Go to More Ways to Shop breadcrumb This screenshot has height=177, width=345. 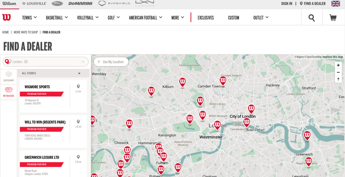[26, 32]
